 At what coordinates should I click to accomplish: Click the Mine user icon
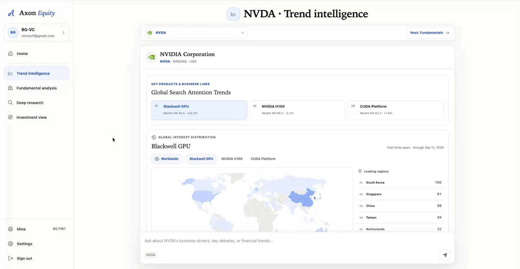tap(10, 229)
